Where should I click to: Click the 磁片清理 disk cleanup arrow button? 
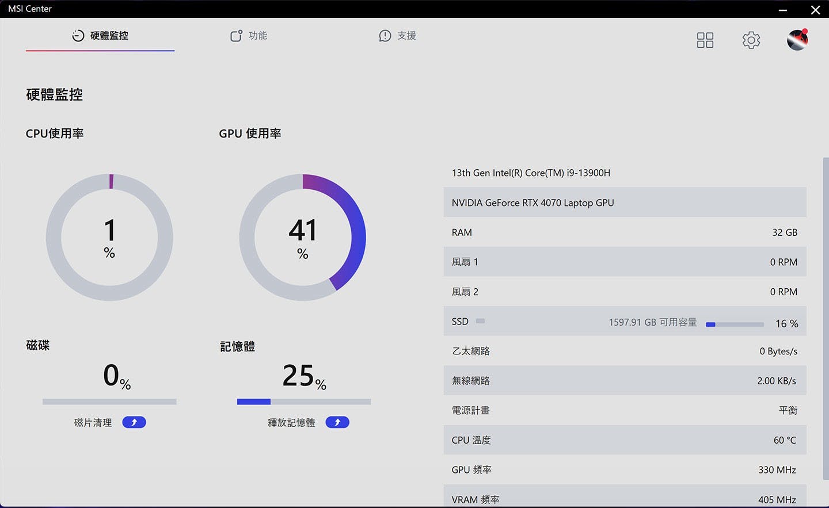[134, 422]
